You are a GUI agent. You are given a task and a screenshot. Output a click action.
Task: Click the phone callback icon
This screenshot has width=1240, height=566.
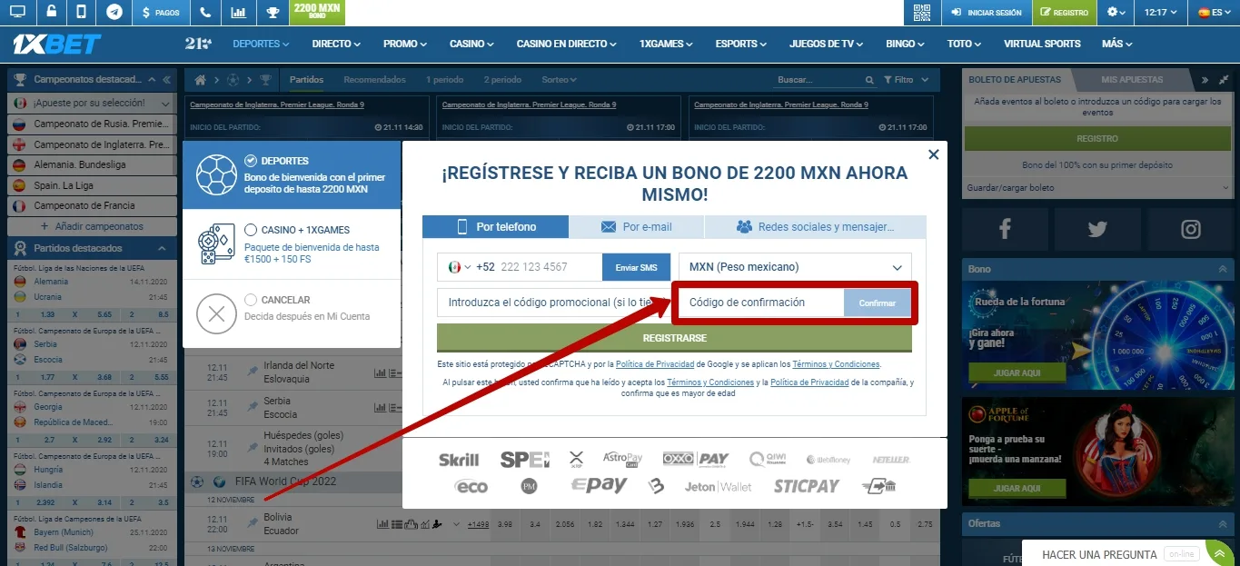[206, 13]
